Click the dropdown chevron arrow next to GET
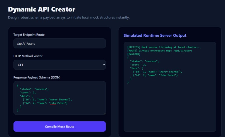Image resolution: width=225 pixels, height=137 pixels. coord(104,65)
